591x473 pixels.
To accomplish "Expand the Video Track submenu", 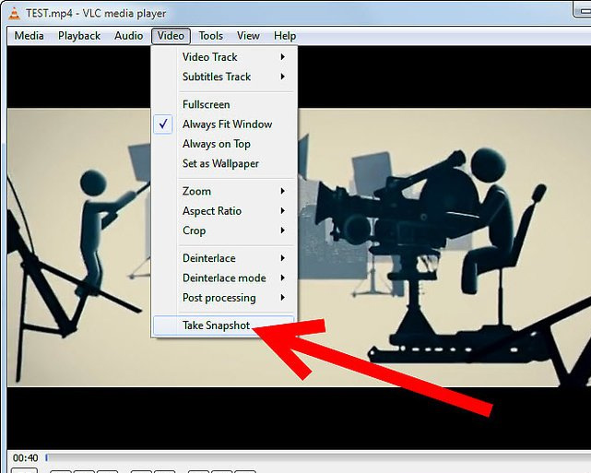I will click(224, 57).
